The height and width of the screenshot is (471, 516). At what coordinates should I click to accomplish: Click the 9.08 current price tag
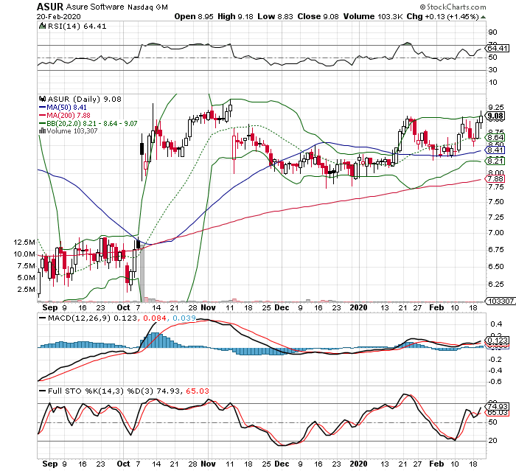(x=495, y=116)
